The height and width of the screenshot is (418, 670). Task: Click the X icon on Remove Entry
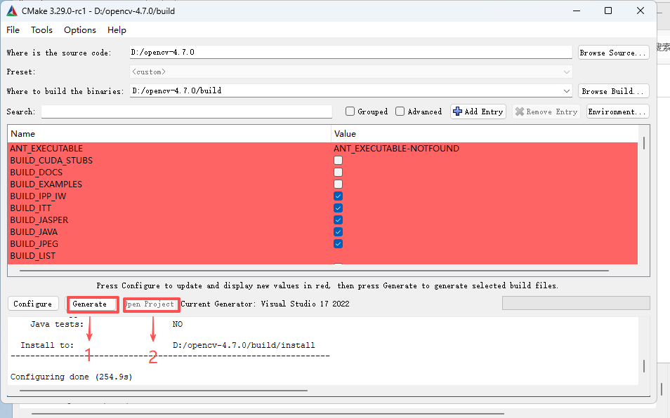(x=520, y=112)
